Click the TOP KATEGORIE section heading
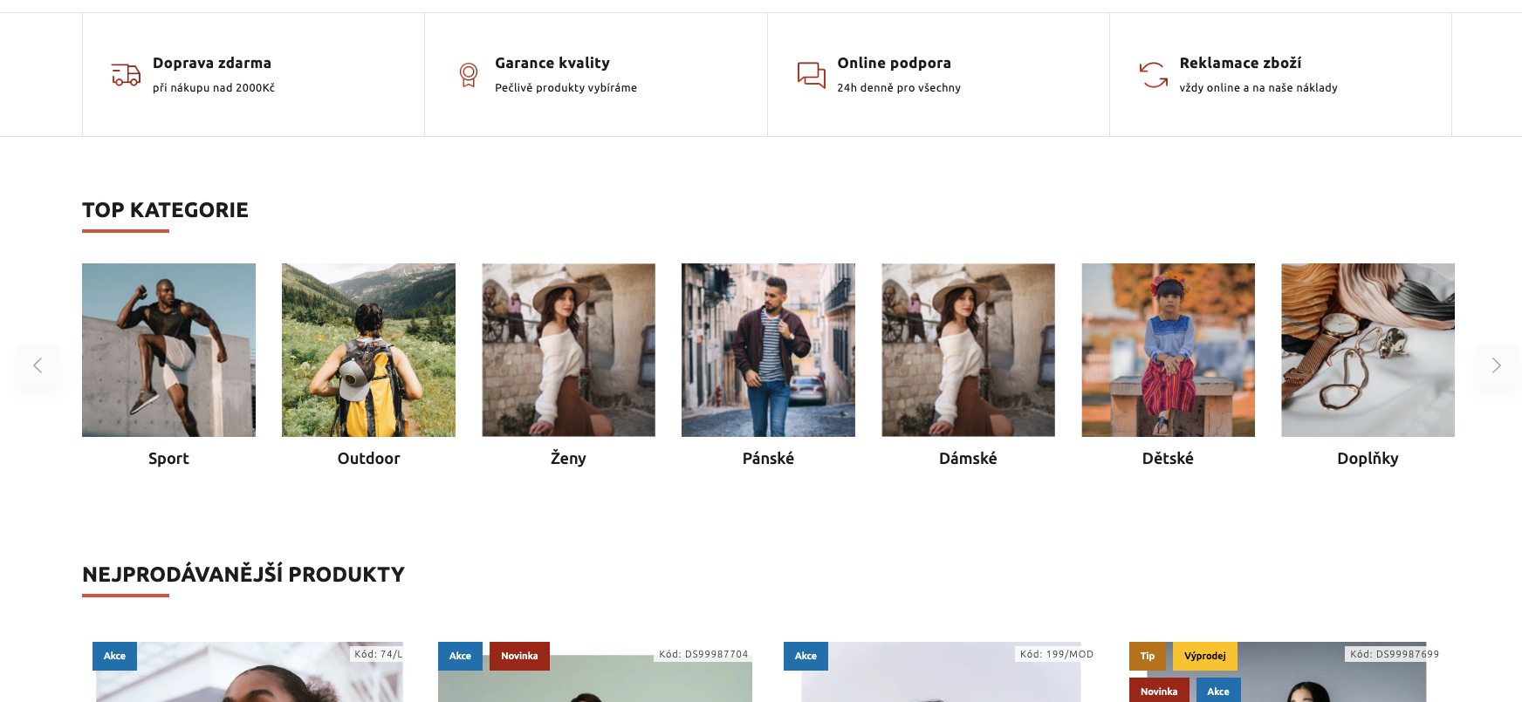The image size is (1522, 702). pyautogui.click(x=165, y=210)
